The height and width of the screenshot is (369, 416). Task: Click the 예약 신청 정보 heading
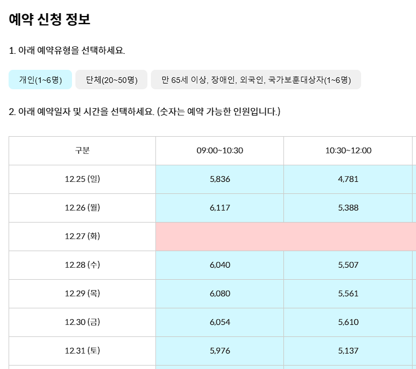tap(50, 19)
